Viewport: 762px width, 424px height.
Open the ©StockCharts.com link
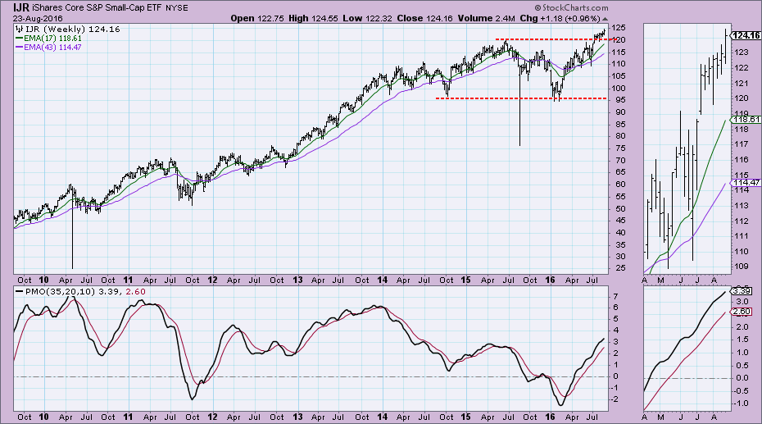pos(571,7)
